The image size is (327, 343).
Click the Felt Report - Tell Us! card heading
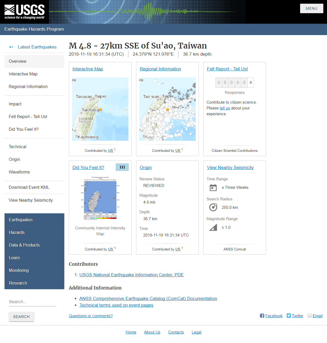coord(227,69)
